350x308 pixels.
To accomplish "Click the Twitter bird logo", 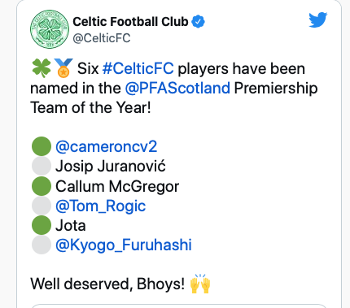I will [318, 20].
